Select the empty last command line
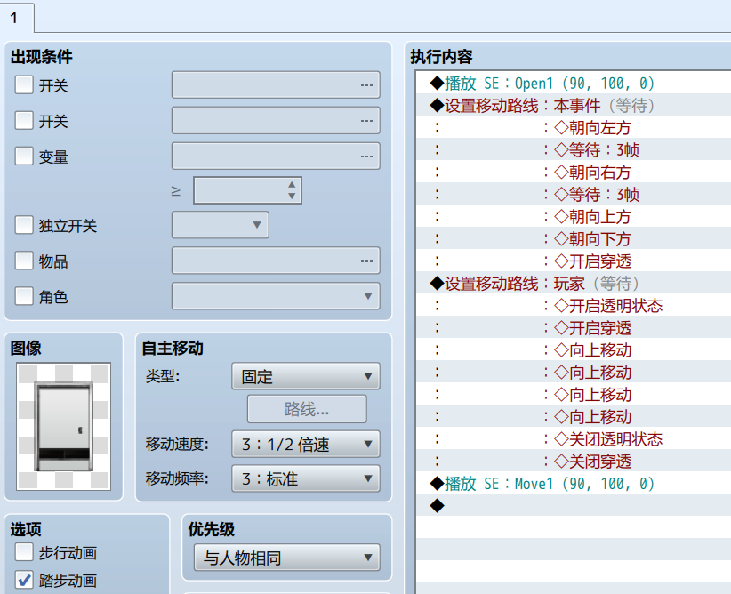 (x=574, y=506)
